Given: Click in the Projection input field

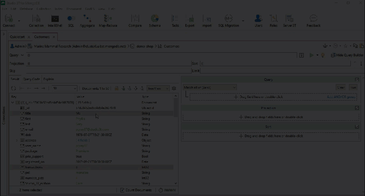Looking at the screenshot, I should click(108, 64).
